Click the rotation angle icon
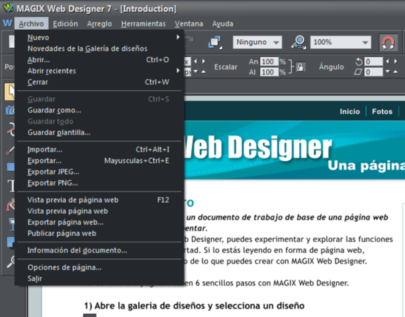The height and width of the screenshot is (317, 405). pyautogui.click(x=359, y=61)
